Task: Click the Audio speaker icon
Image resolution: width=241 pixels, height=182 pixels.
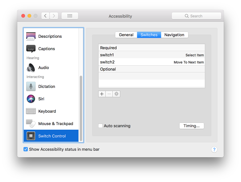Action: click(31, 67)
